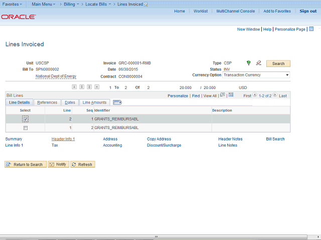Click the eraser icon next to Search
The image size is (321, 240).
coord(259,63)
